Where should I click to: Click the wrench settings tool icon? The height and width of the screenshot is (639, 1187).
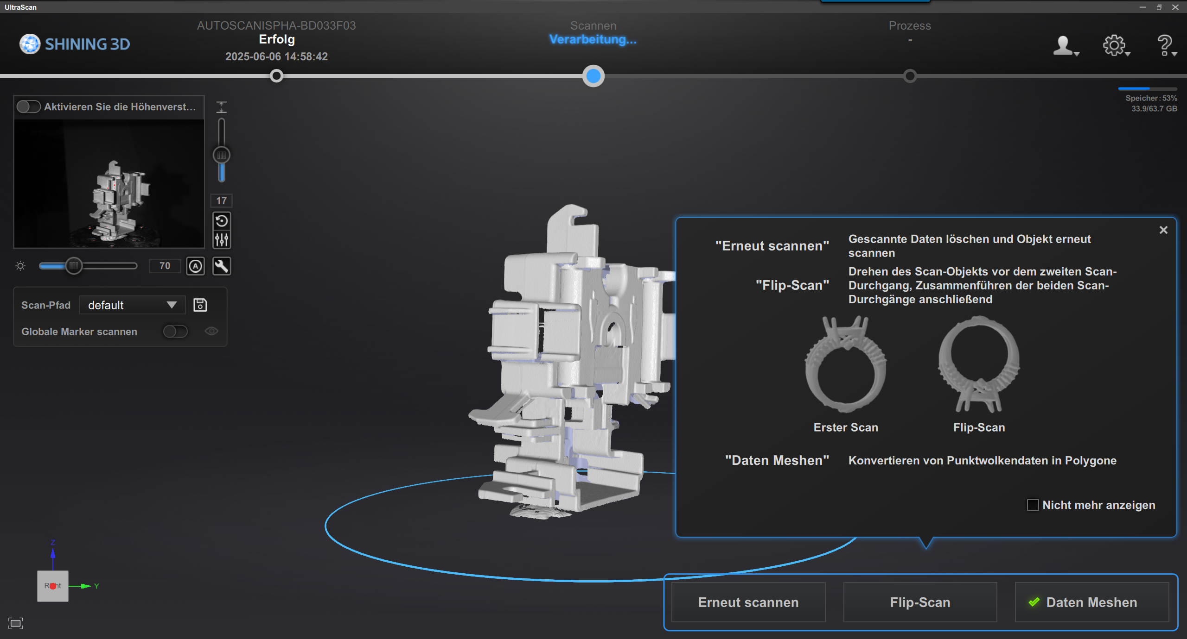(x=222, y=266)
